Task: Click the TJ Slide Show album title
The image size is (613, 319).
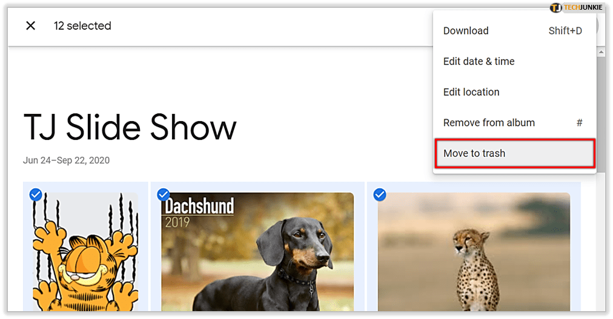Action: (x=130, y=128)
